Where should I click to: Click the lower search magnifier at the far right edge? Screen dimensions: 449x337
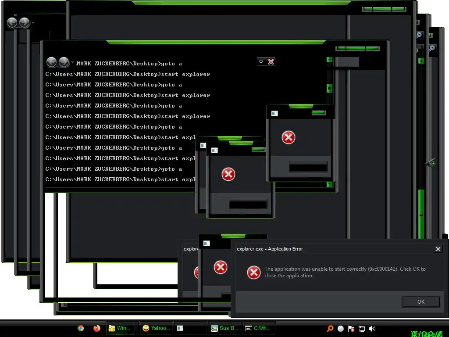coord(431,48)
